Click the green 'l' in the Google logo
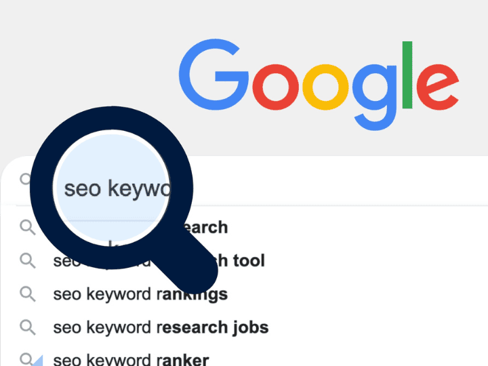Image resolution: width=488 pixels, height=366 pixels. point(407,75)
